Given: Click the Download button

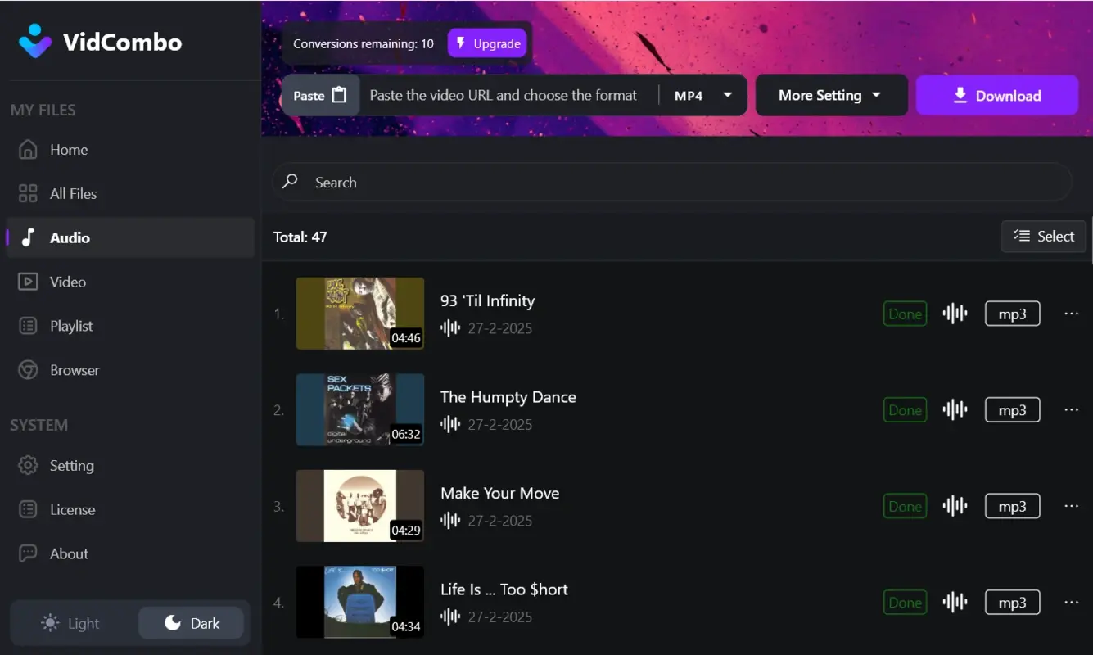Looking at the screenshot, I should (997, 95).
